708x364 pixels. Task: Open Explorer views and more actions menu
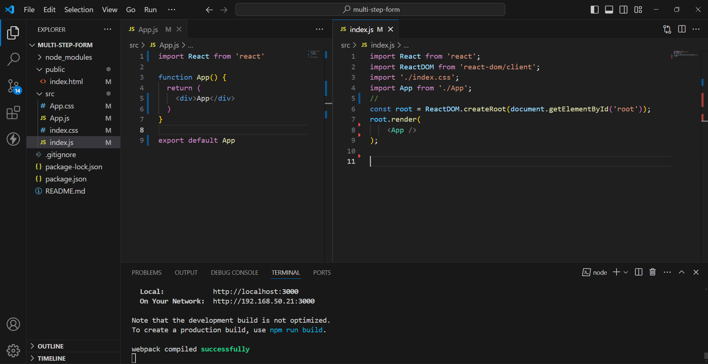coord(107,29)
